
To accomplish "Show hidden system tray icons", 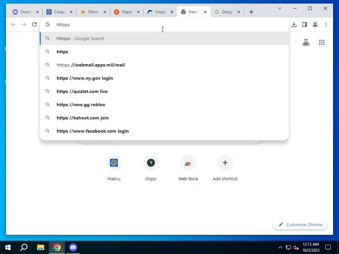I will point(280,247).
